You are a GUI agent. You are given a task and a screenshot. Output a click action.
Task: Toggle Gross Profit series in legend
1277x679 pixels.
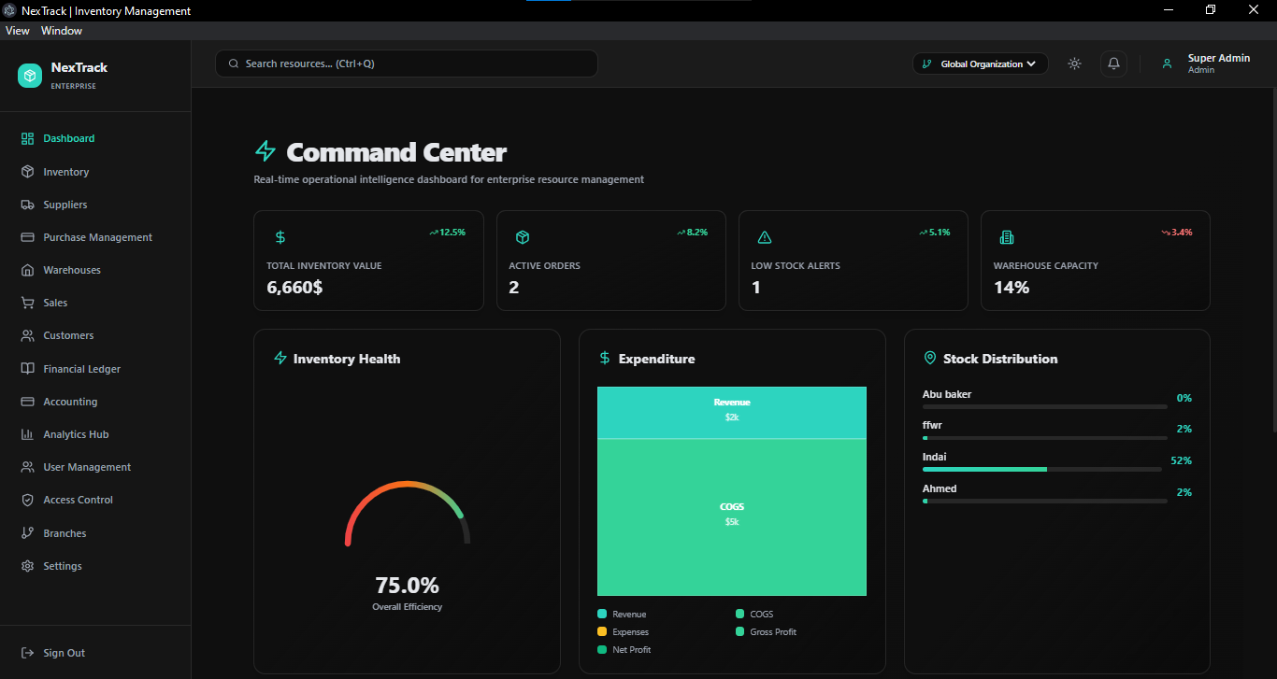pos(767,631)
